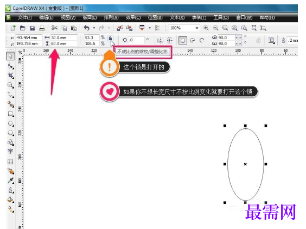This screenshot has width=306, height=229.
Task: Undo the last action
Action: tap(87, 28)
